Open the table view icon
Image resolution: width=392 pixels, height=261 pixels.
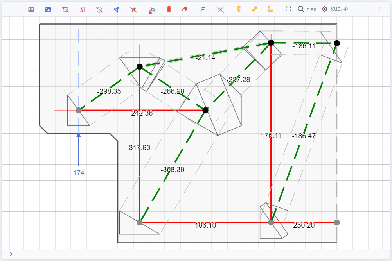31,9
